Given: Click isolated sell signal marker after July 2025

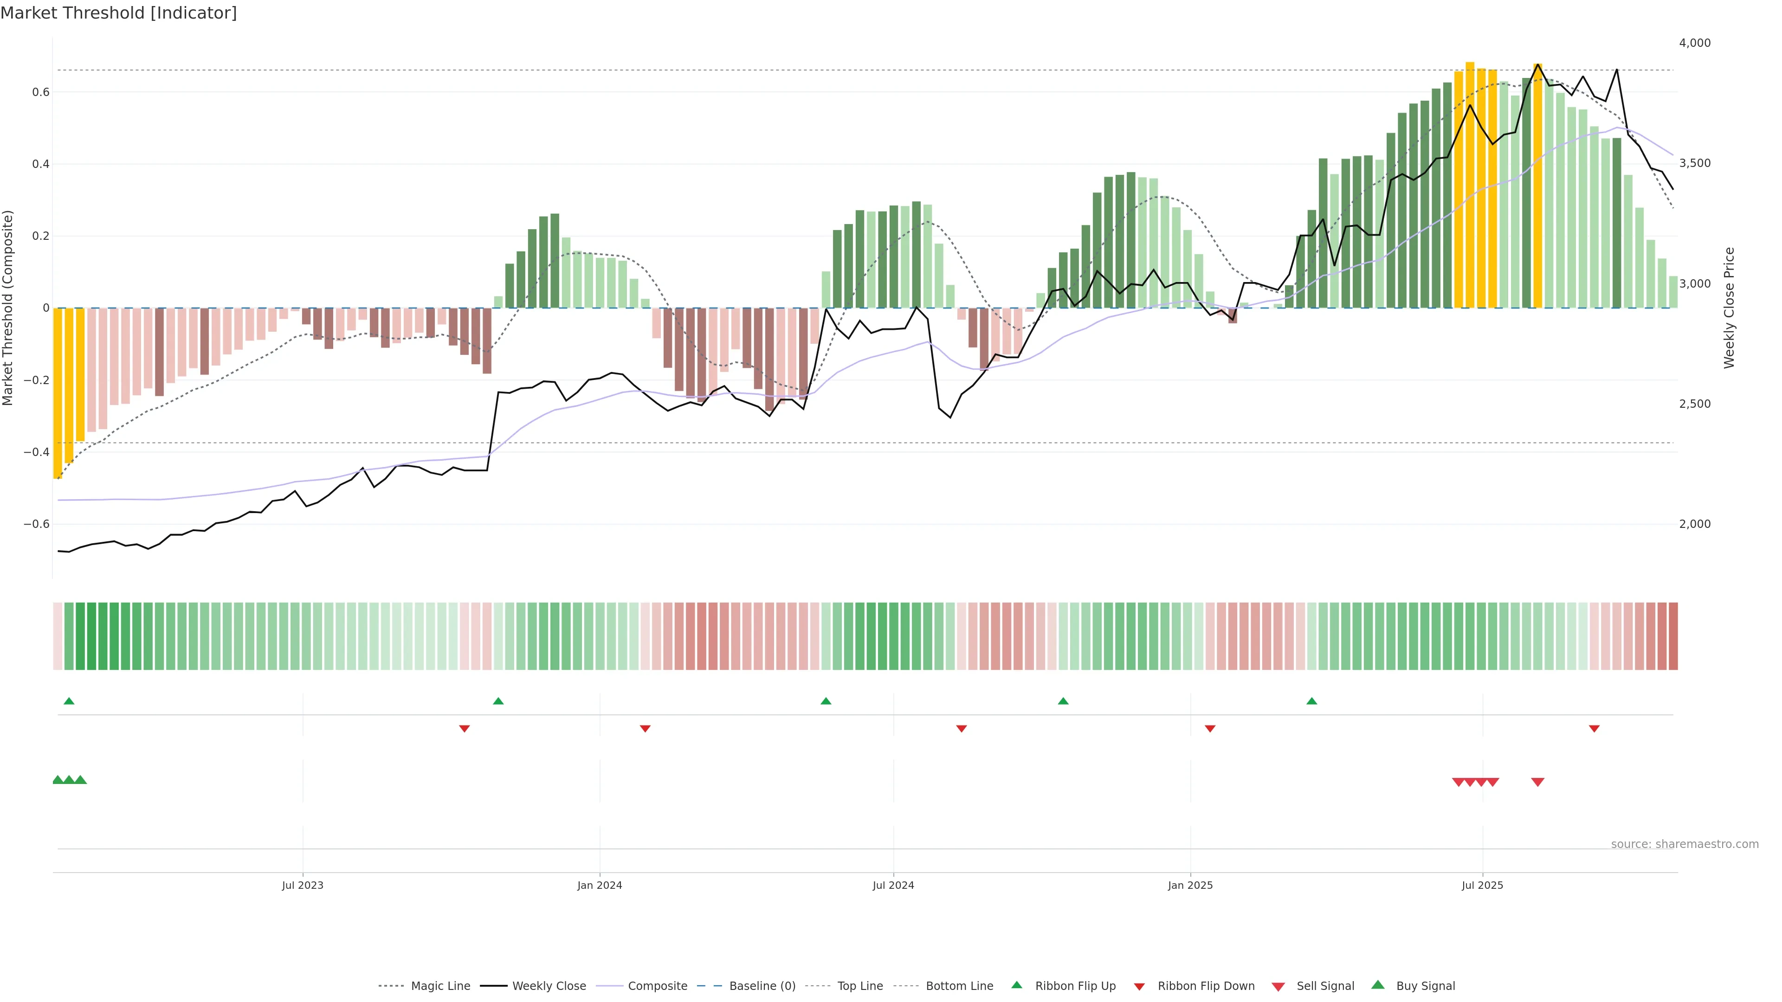Looking at the screenshot, I should [x=1538, y=782].
